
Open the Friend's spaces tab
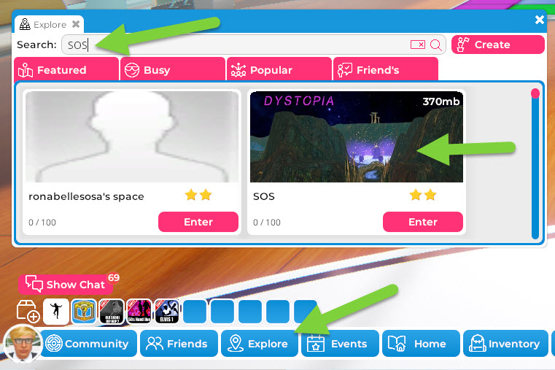(386, 69)
